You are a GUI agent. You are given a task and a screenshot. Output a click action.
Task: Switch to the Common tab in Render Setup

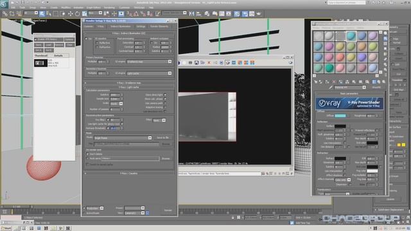(x=89, y=26)
